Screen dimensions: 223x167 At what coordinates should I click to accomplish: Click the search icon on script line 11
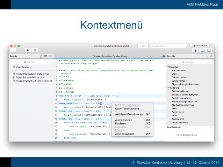click(x=101, y=104)
